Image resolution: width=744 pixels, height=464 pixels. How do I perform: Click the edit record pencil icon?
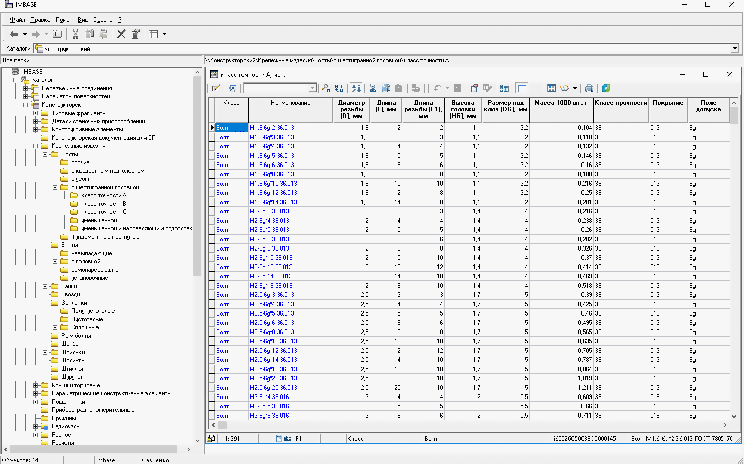[216, 88]
